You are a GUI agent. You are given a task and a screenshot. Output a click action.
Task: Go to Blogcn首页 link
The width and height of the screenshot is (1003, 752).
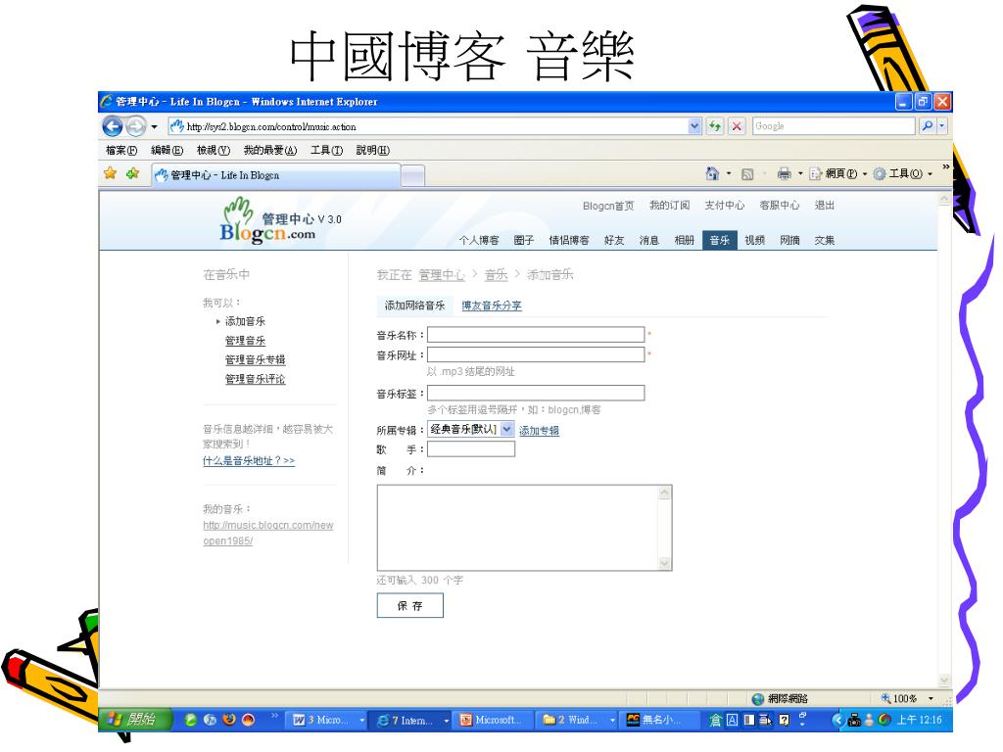coord(608,206)
